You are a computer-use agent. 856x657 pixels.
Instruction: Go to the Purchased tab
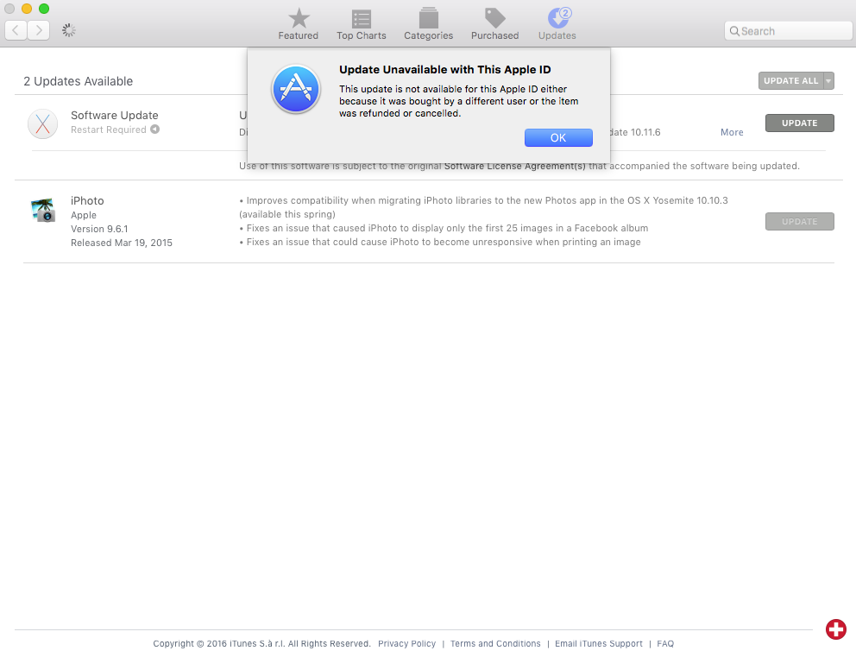(x=494, y=24)
